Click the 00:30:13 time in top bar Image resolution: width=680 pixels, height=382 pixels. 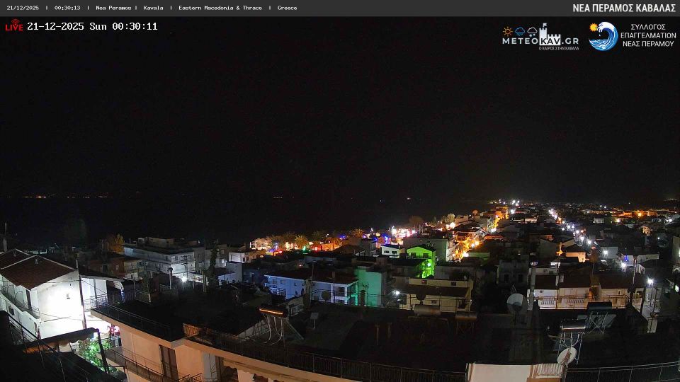[67, 8]
